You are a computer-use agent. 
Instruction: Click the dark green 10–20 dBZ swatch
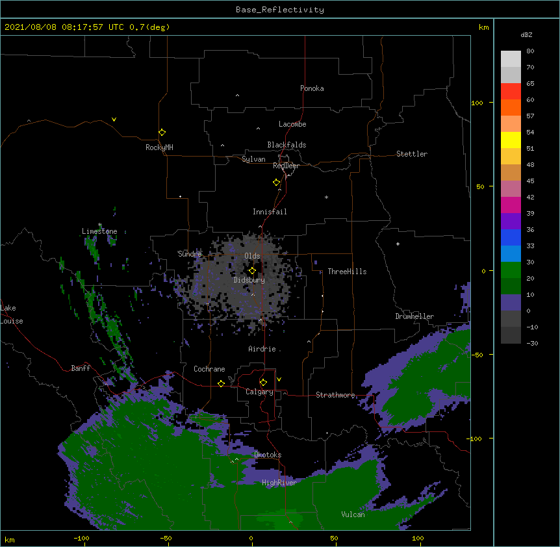pos(511,286)
